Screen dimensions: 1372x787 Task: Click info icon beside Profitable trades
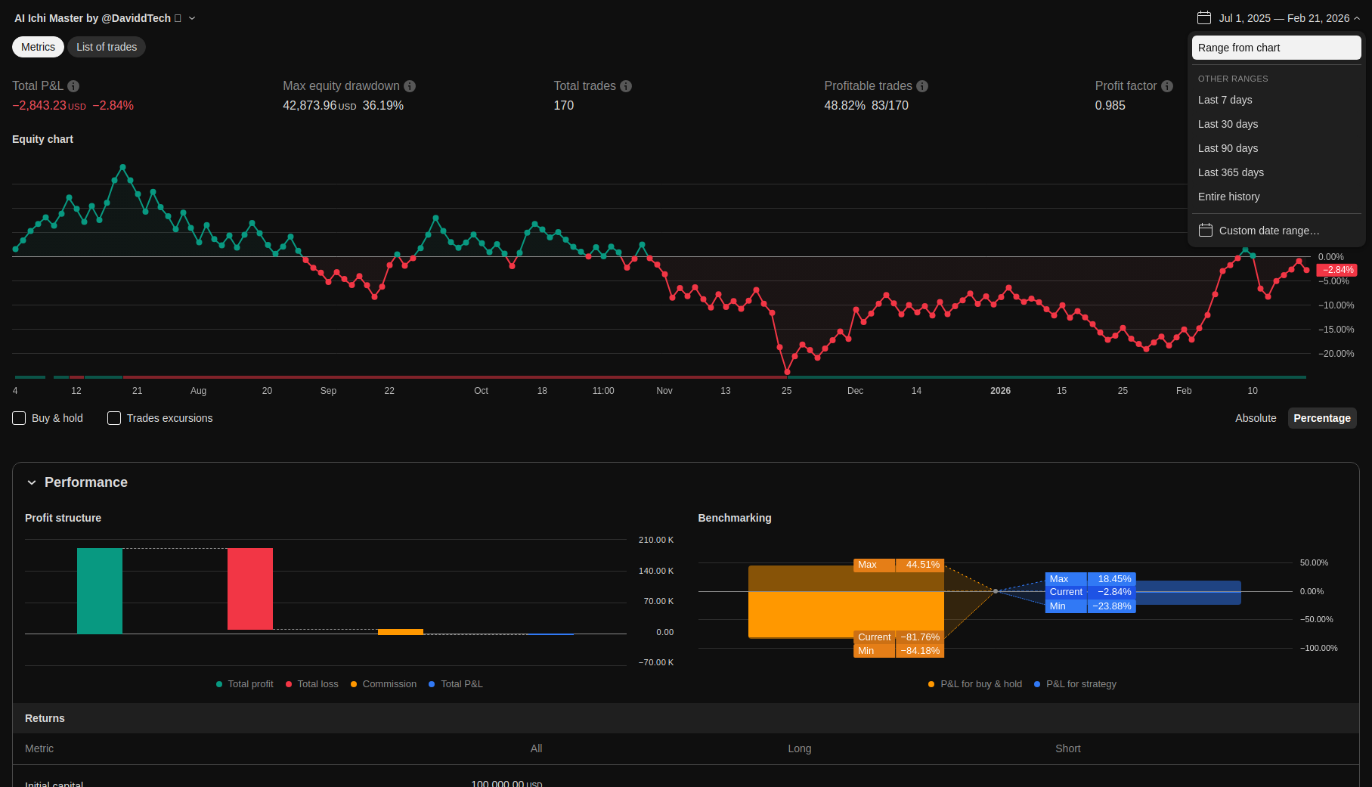click(922, 86)
